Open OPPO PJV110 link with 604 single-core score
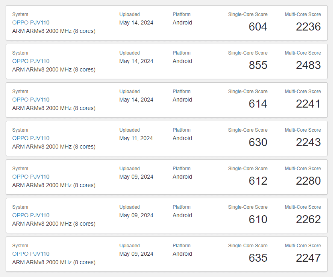This screenshot has width=333, height=277. coord(31,22)
